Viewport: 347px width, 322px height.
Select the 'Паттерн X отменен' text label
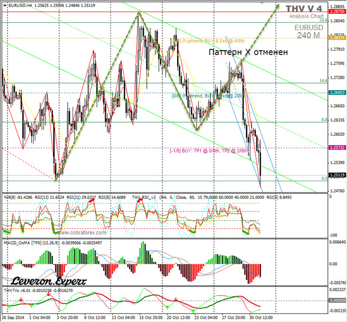click(248, 52)
